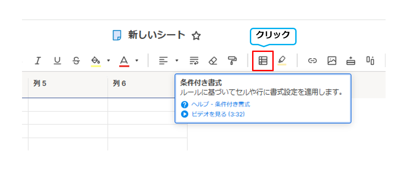Star the sheet 新しいシート as favorite
The image size is (404, 180).
point(196,36)
